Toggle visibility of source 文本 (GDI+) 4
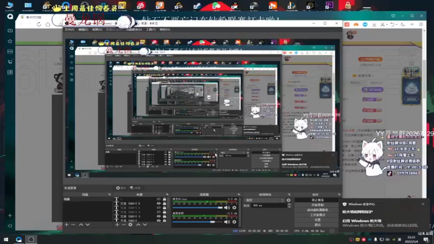Screen dimensions: 434x244 [x=158, y=212]
